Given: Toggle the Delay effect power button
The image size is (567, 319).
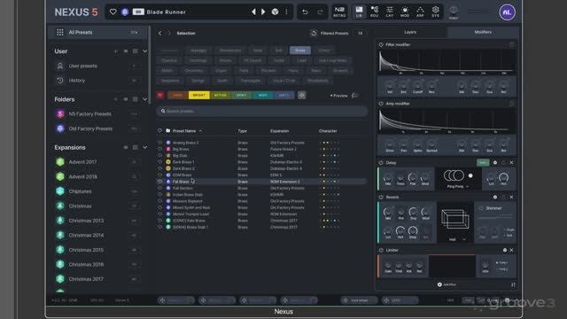Looking at the screenshot, I should click(x=381, y=163).
